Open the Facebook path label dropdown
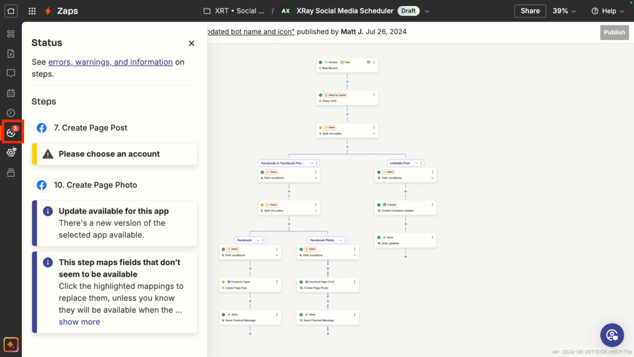Viewport: 634px width, 357px height. click(x=258, y=240)
